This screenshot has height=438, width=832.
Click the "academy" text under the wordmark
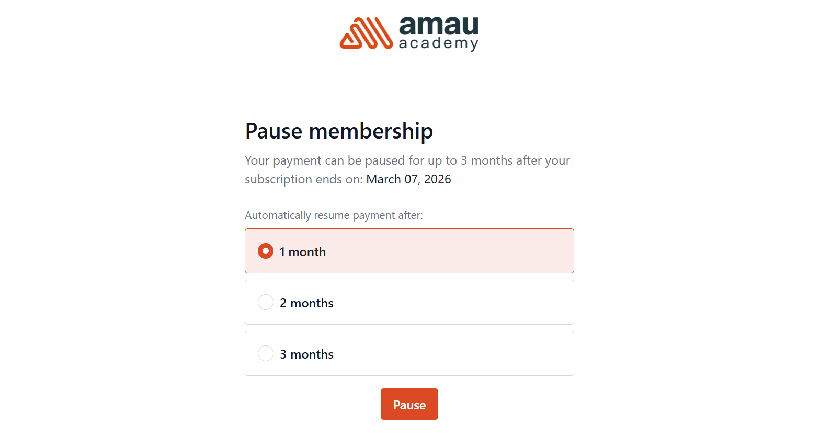[438, 43]
